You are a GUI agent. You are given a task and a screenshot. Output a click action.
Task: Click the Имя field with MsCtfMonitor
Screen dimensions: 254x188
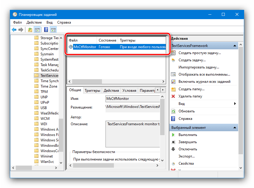tap(133, 99)
